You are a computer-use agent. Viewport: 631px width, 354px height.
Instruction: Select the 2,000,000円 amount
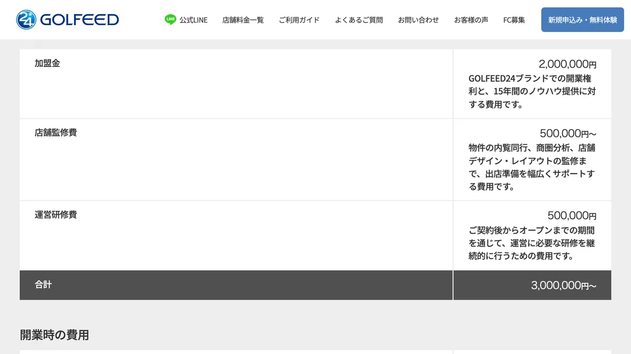(x=567, y=65)
